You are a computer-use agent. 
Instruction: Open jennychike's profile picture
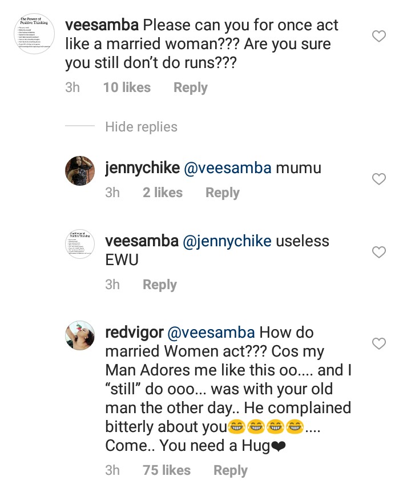(x=80, y=170)
